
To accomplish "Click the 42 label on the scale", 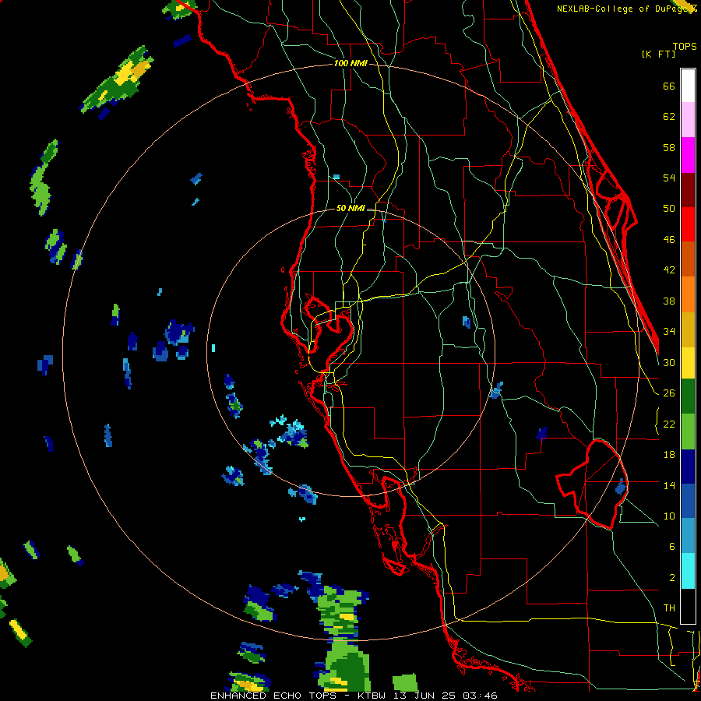I will [x=669, y=269].
